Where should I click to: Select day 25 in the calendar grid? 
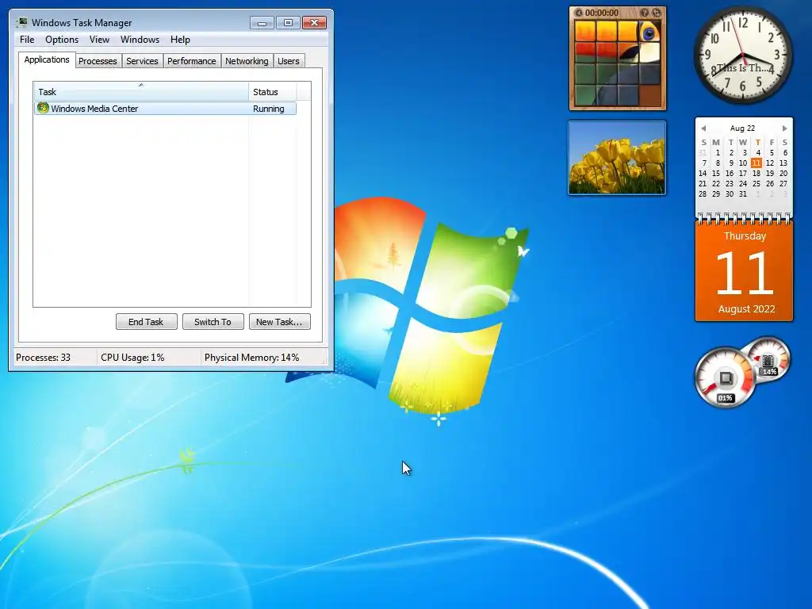[x=756, y=184]
